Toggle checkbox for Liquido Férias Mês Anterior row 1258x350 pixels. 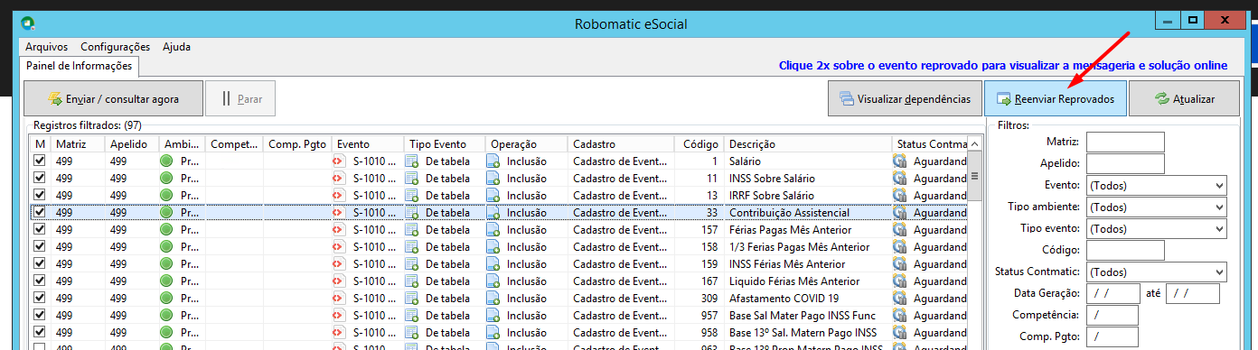coord(39,281)
